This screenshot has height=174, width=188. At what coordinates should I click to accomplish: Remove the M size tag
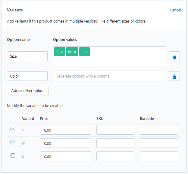(x=75, y=52)
